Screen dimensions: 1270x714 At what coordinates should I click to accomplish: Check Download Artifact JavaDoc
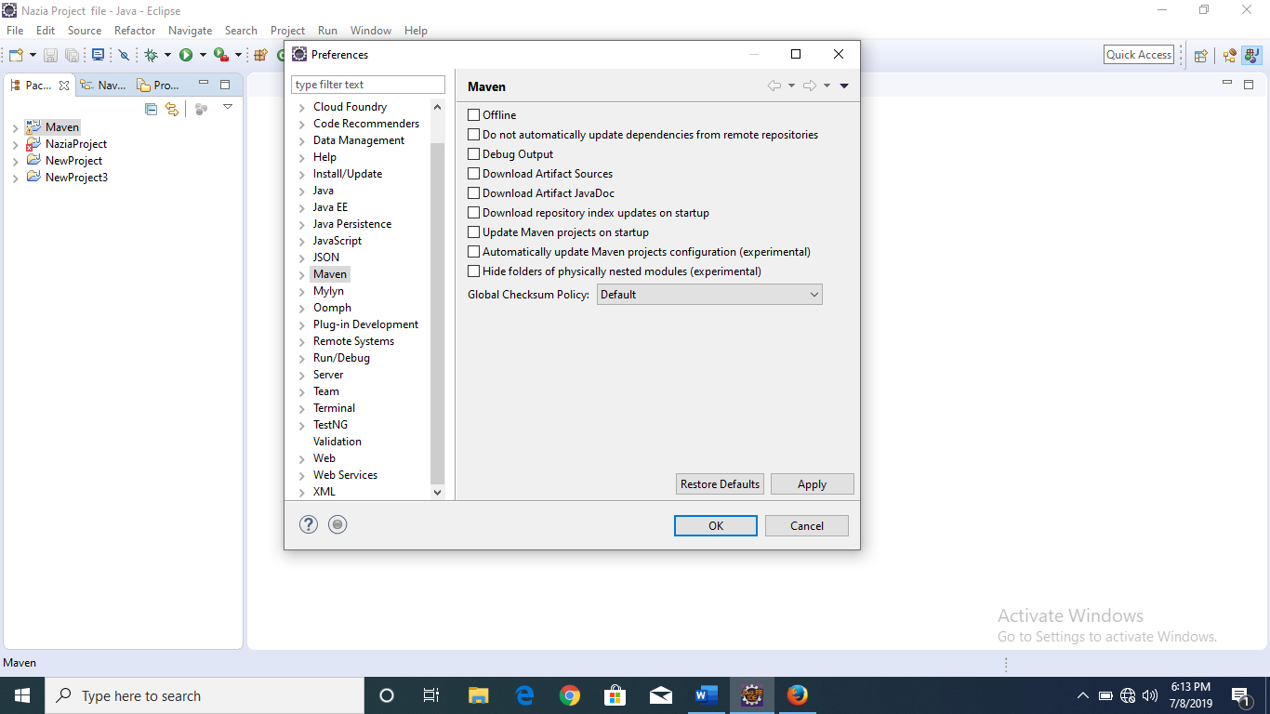tap(474, 193)
